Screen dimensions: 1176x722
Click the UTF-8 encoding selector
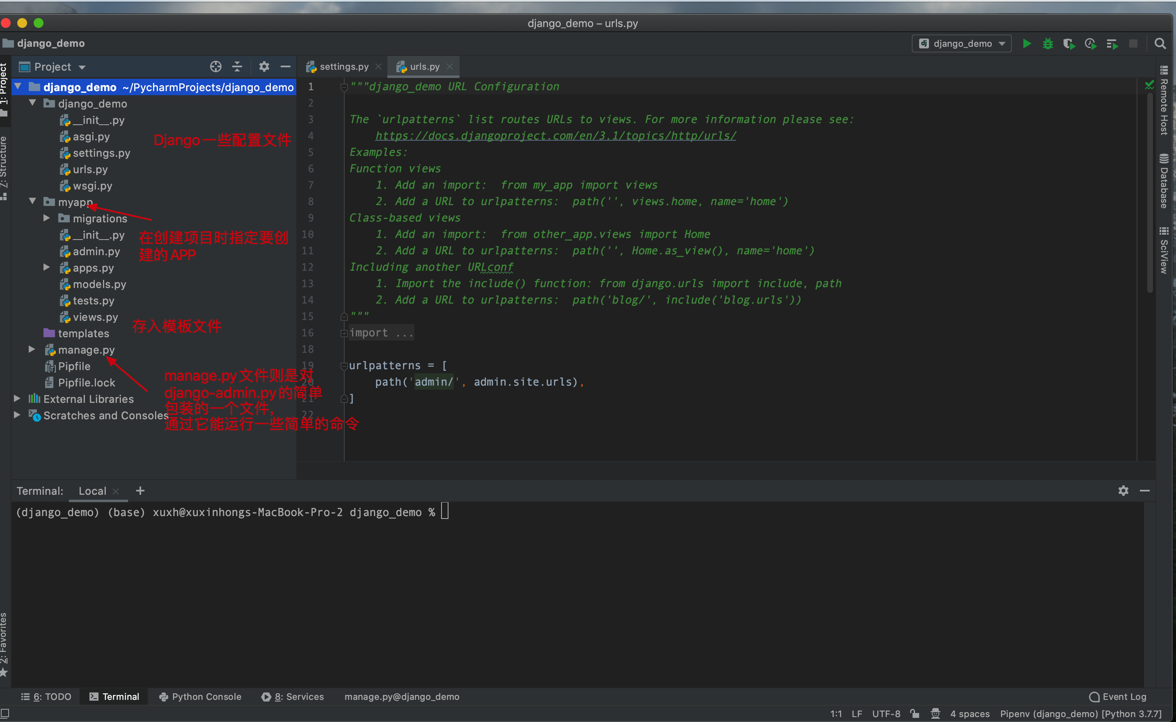tap(886, 714)
